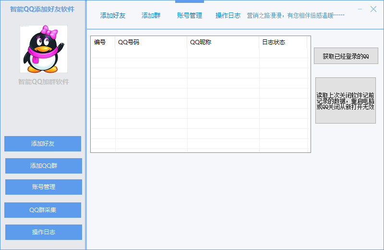Click the 智能QQ添加好友软件 title text
384x250 pixels.
tap(42, 9)
